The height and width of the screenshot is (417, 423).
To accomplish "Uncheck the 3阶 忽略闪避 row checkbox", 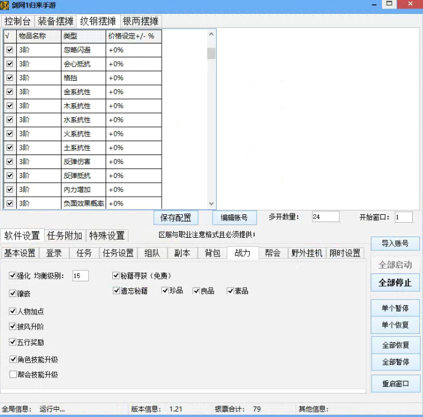I will tap(10, 50).
